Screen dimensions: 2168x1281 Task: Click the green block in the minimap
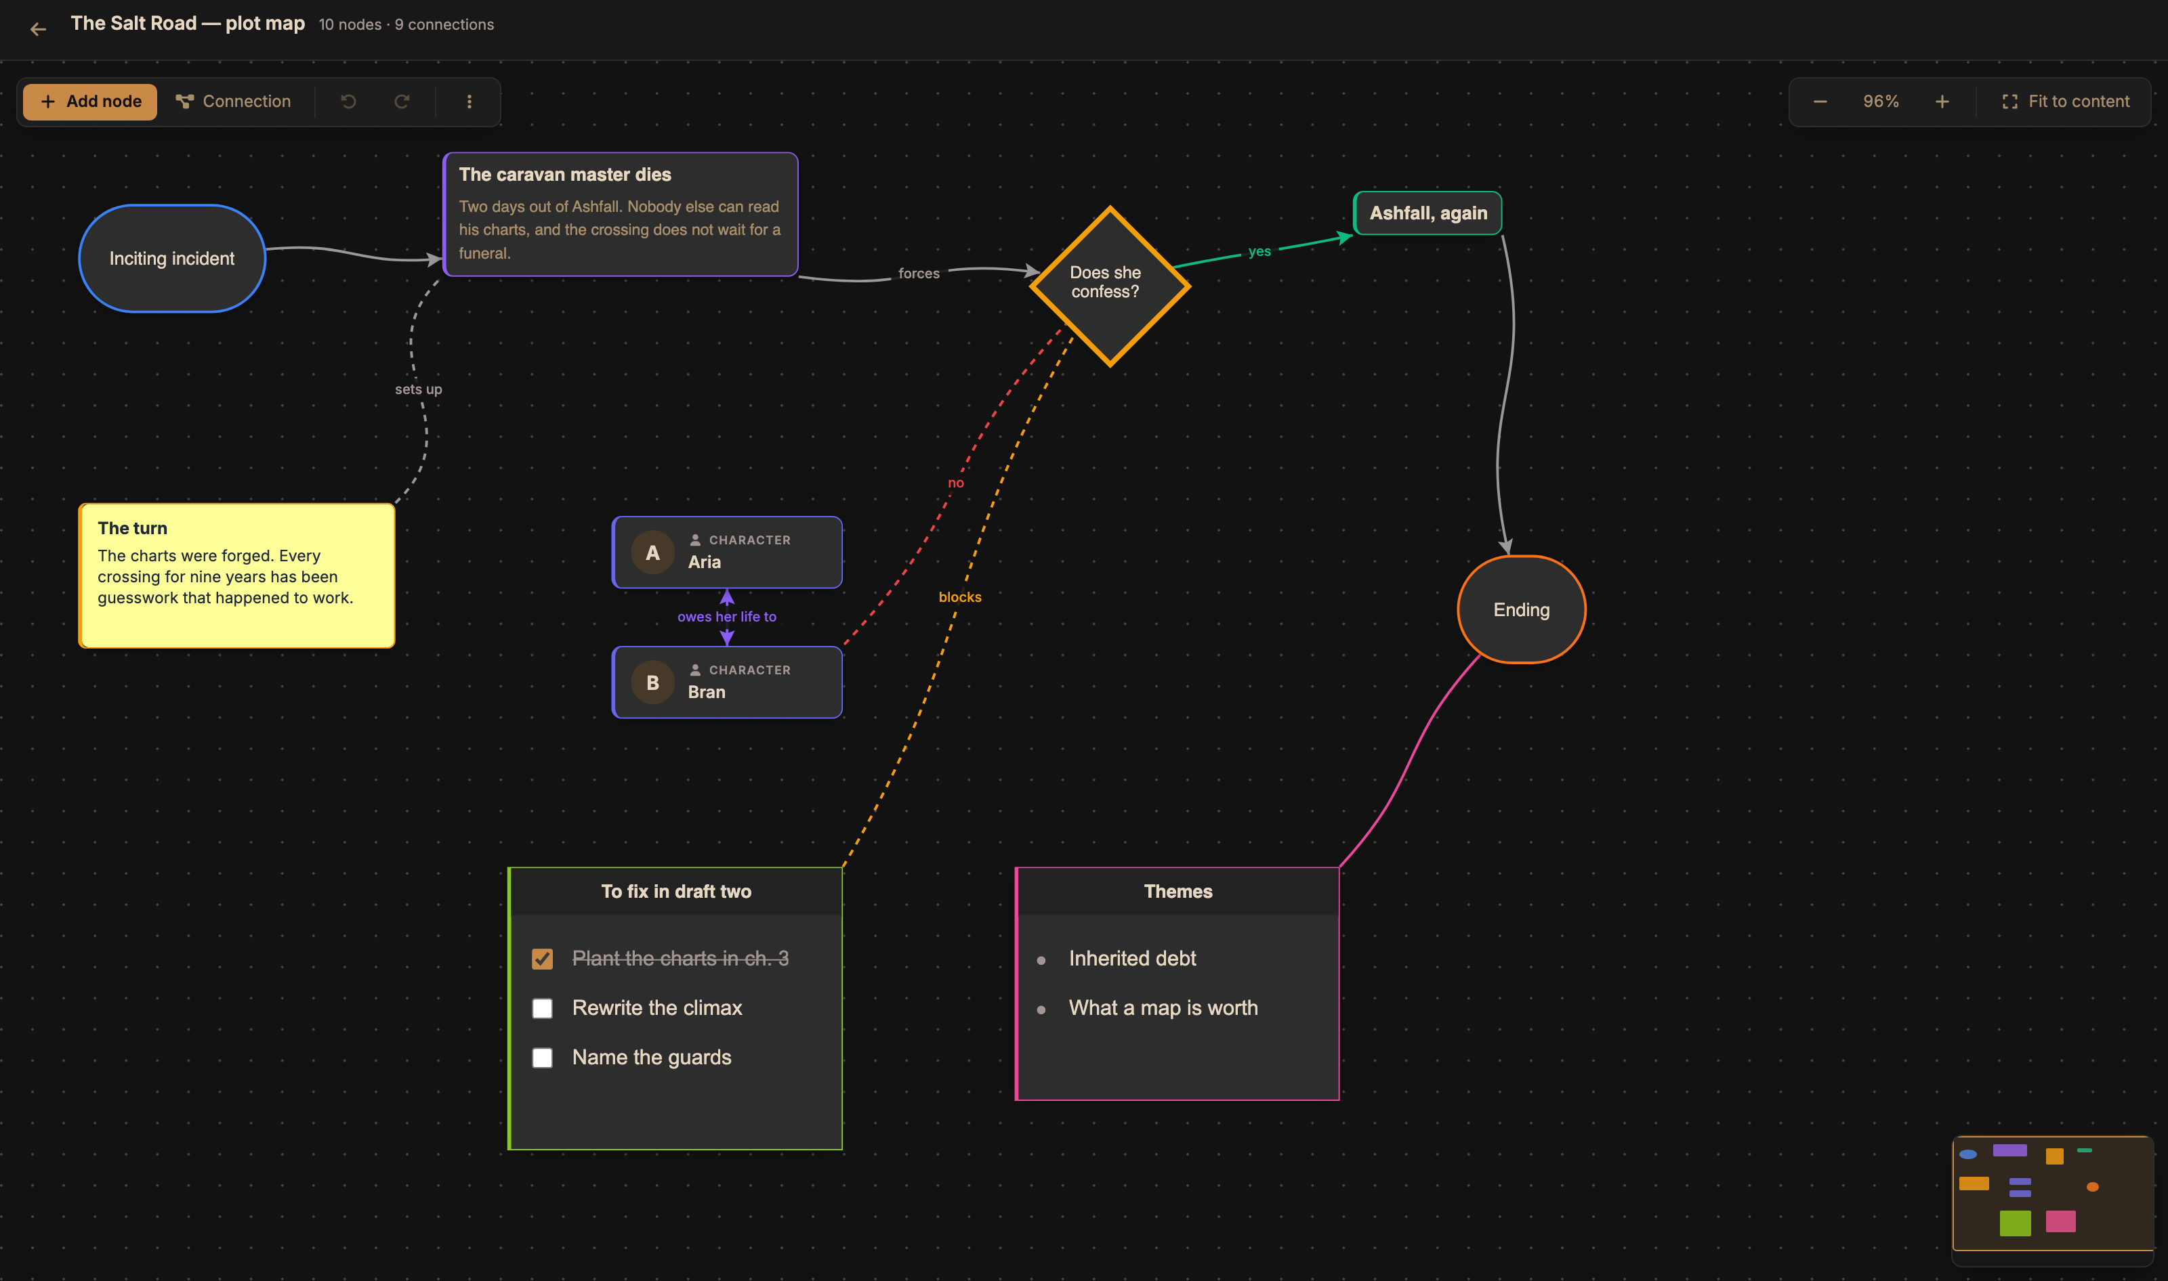coord(2015,1222)
